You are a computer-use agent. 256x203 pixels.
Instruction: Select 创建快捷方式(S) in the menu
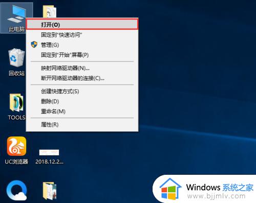pyautogui.click(x=82, y=91)
